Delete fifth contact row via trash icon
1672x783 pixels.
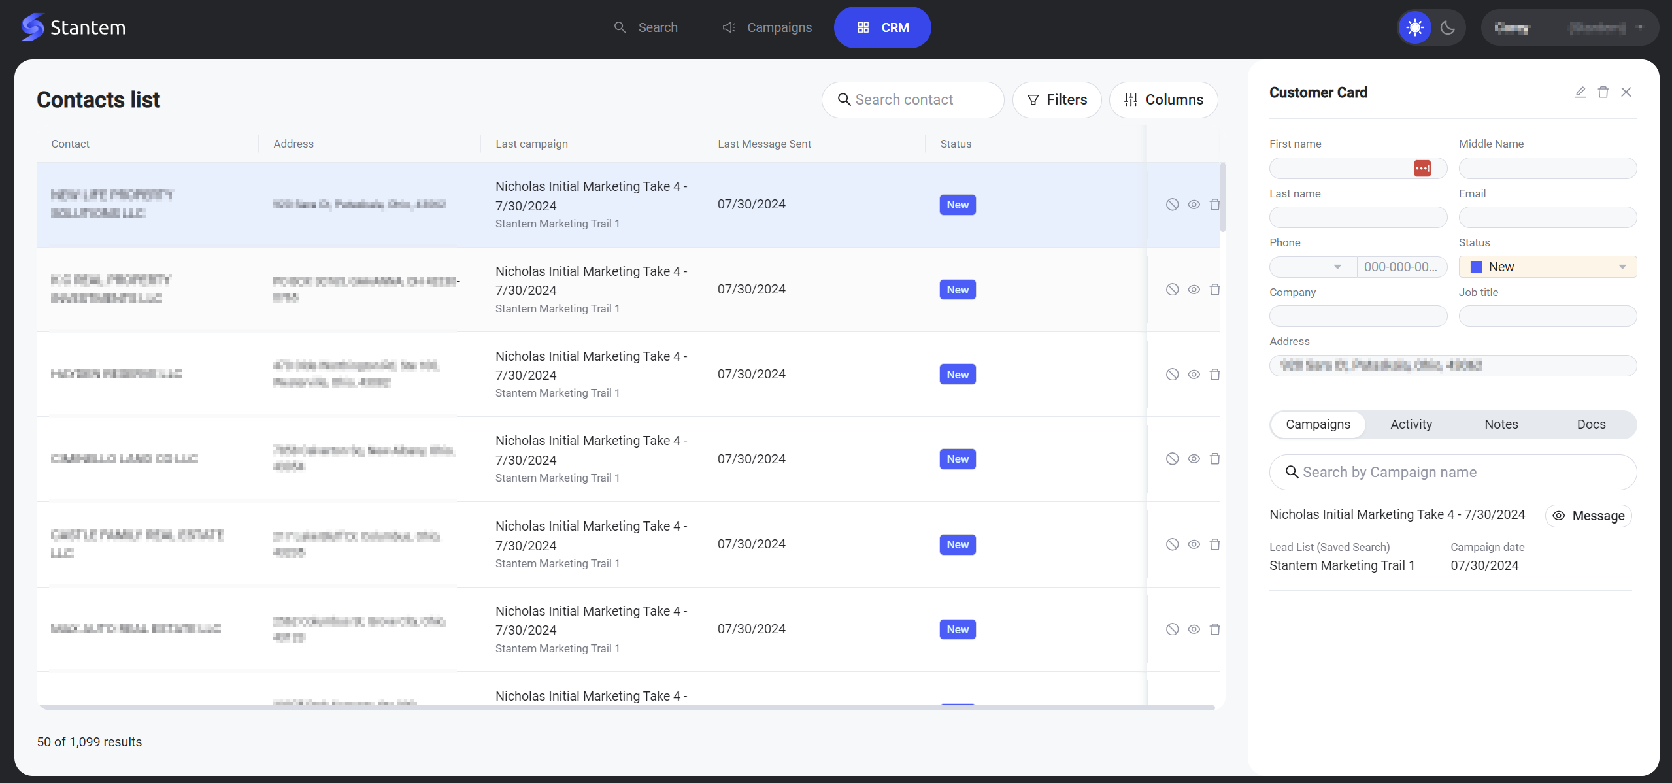(1214, 544)
